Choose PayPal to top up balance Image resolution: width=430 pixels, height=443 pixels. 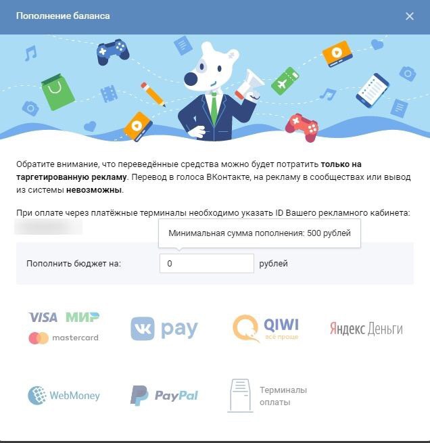coord(164,396)
